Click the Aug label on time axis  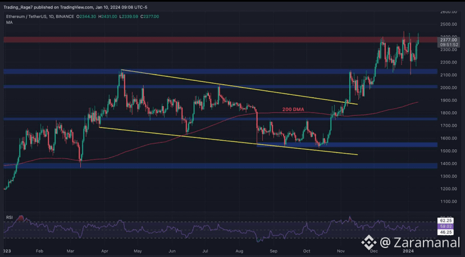pos(239,251)
